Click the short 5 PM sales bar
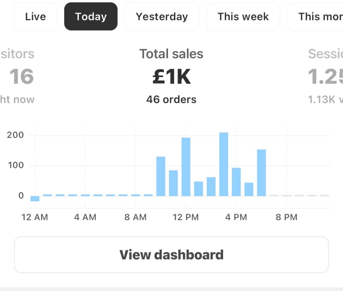The height and width of the screenshot is (291, 343). coord(249,189)
